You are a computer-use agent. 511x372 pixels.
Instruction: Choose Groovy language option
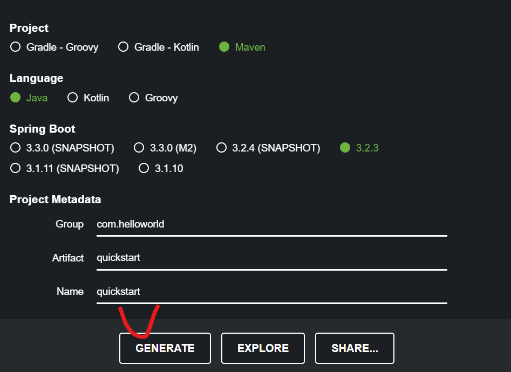coord(153,98)
